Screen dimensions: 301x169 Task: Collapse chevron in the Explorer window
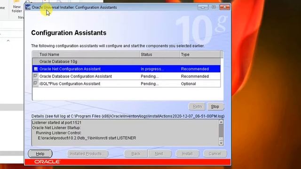coord(8,41)
